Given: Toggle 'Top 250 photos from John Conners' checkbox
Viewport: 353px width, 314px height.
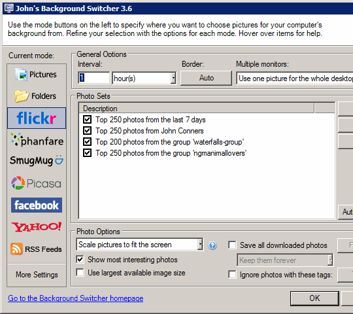Looking at the screenshot, I should [x=87, y=131].
